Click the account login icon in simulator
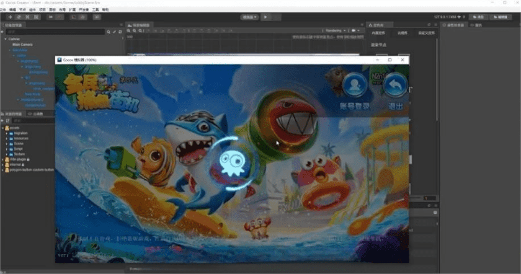Viewport: 521px width, 274px height. tap(355, 86)
